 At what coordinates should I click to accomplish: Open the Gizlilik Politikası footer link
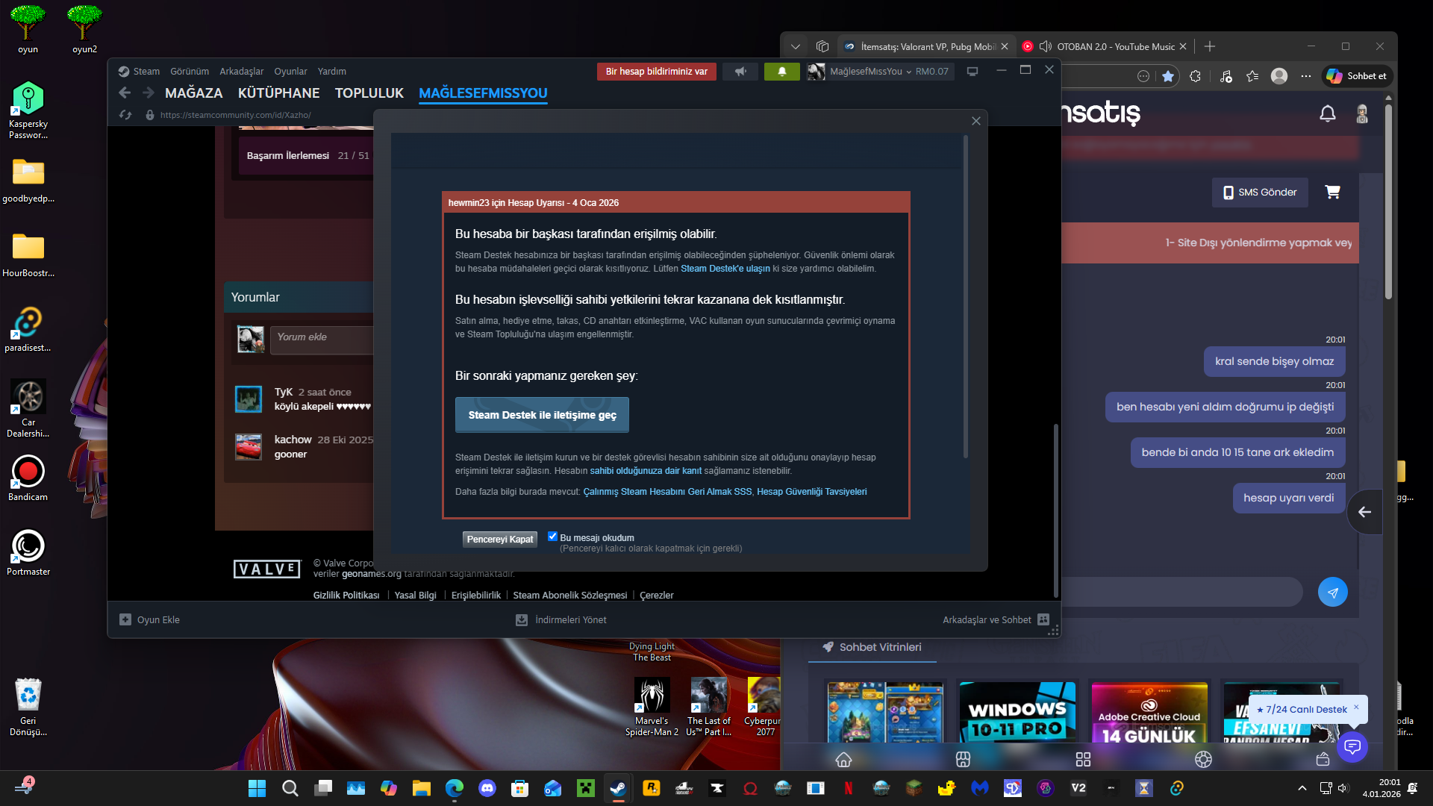pos(346,596)
